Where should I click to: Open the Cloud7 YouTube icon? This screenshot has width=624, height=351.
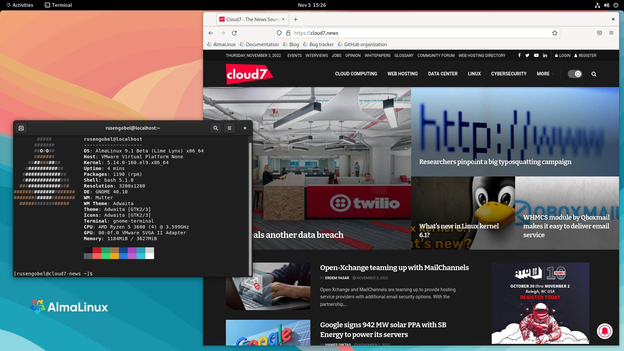[x=536, y=55]
